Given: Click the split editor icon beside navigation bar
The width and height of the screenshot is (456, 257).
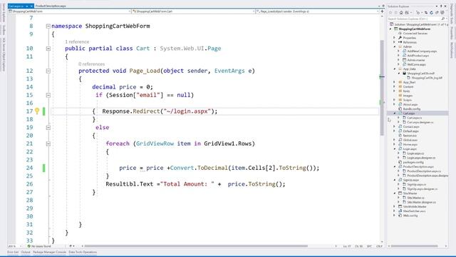Looking at the screenshot, I should [382, 11].
